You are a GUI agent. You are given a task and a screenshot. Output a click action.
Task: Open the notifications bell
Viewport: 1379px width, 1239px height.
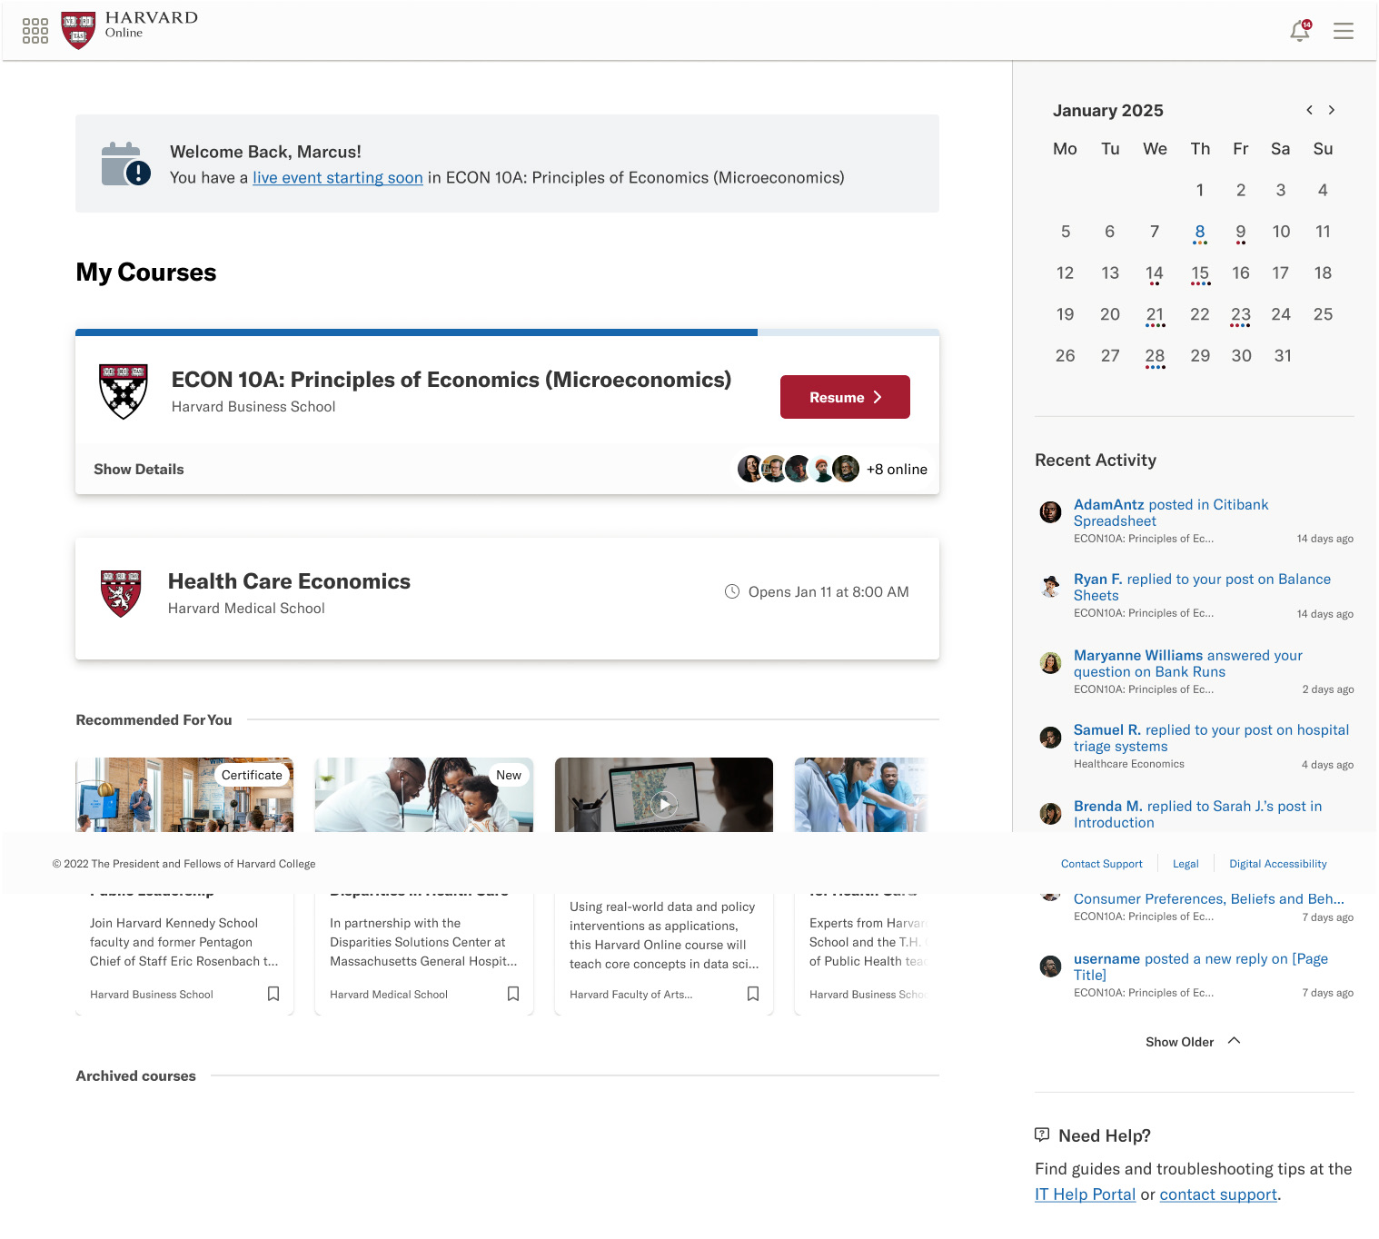point(1300,31)
